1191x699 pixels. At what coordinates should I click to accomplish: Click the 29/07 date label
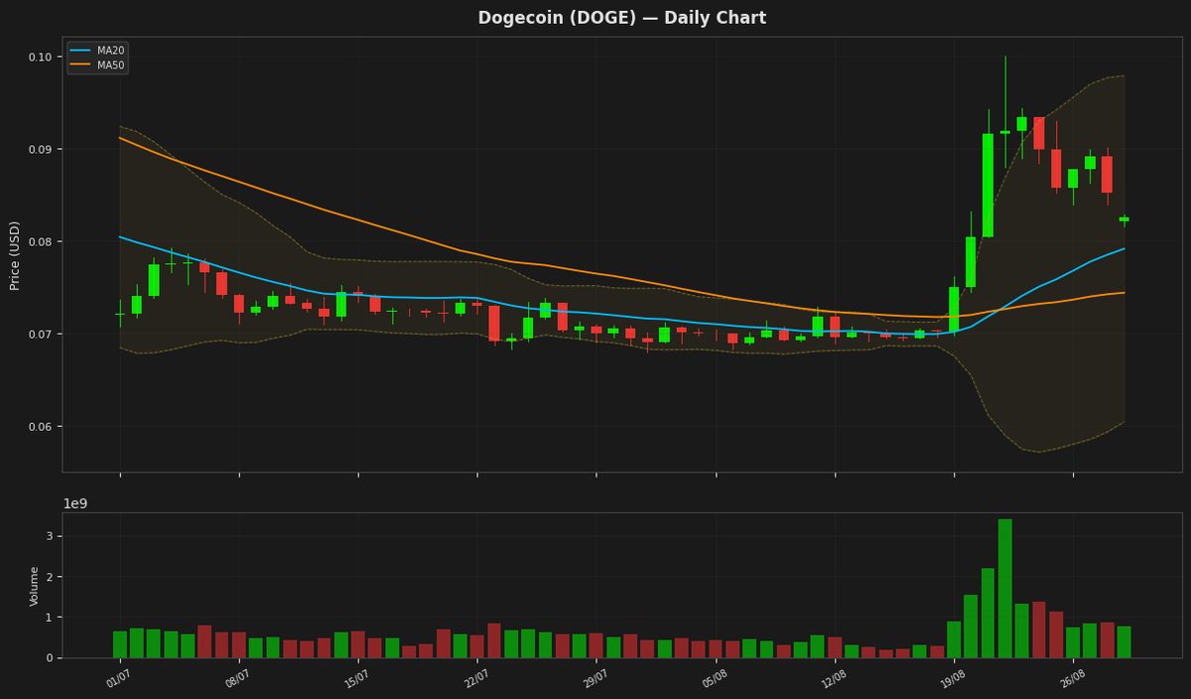pos(594,678)
